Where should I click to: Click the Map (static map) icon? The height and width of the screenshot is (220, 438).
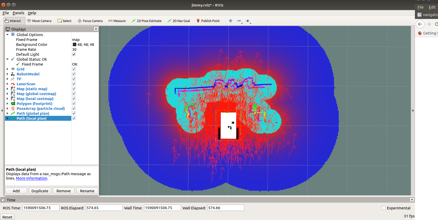click(13, 89)
